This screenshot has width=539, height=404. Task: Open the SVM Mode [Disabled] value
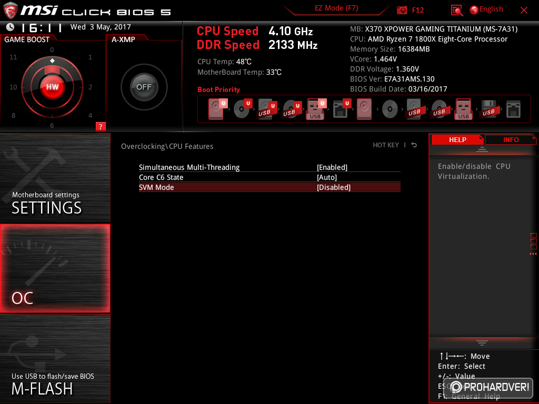click(334, 187)
